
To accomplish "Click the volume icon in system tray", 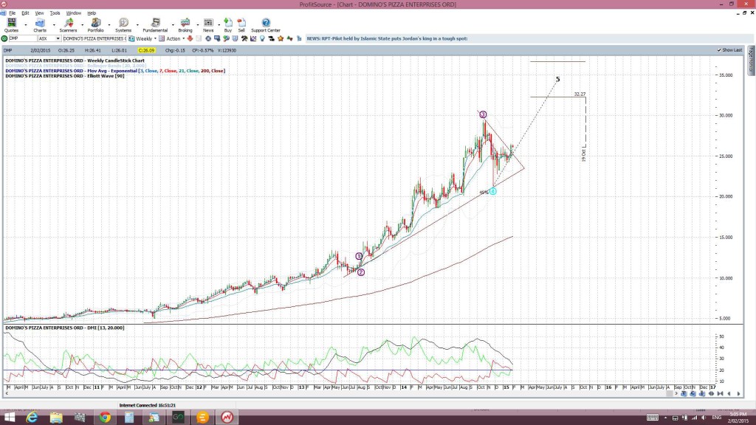I will pos(704,418).
